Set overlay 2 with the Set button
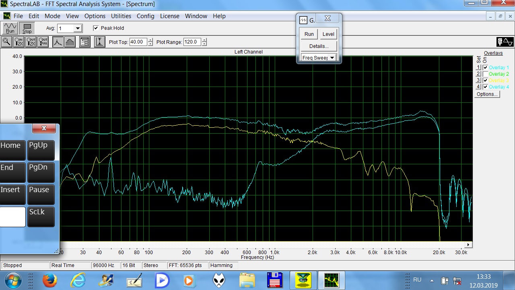This screenshot has width=515, height=290. 478,74
